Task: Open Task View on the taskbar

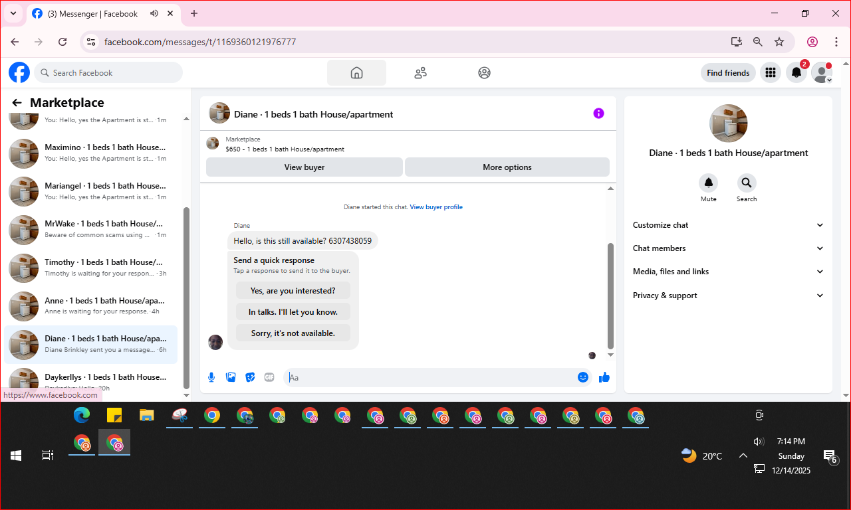Action: point(48,456)
